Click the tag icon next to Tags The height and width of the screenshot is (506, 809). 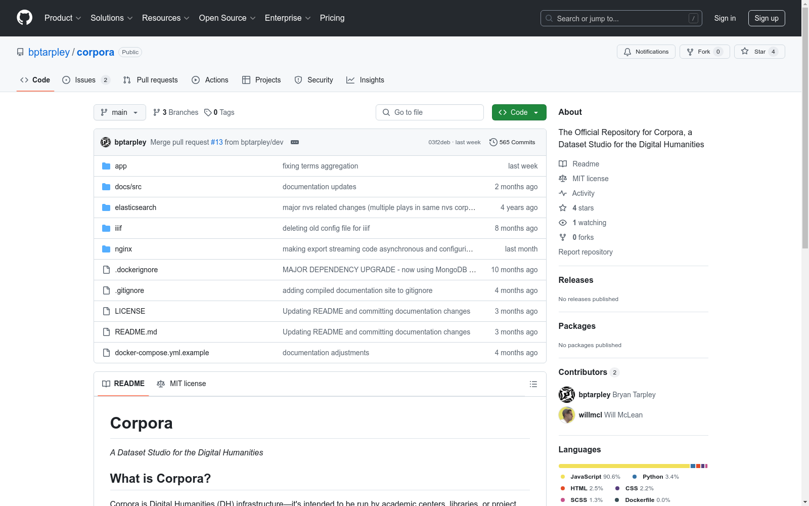[208, 112]
